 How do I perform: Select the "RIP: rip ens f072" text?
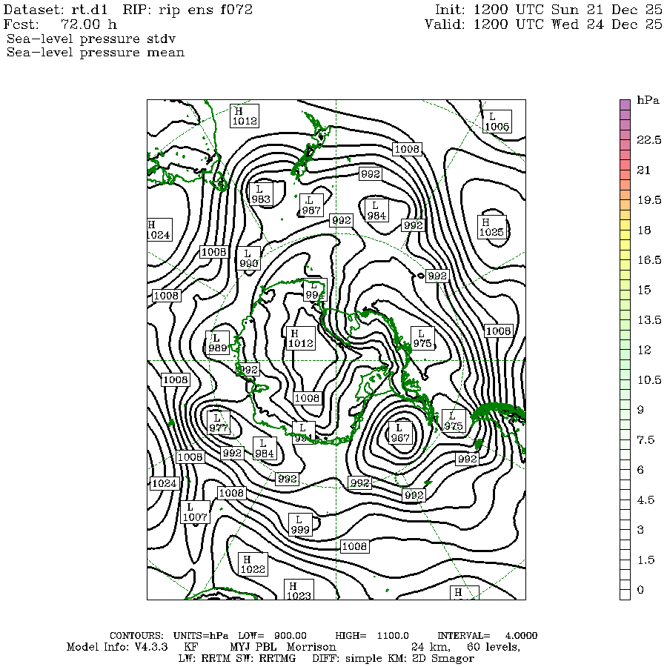coord(188,10)
